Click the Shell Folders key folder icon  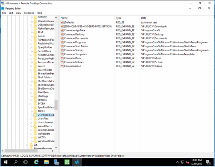35,77
